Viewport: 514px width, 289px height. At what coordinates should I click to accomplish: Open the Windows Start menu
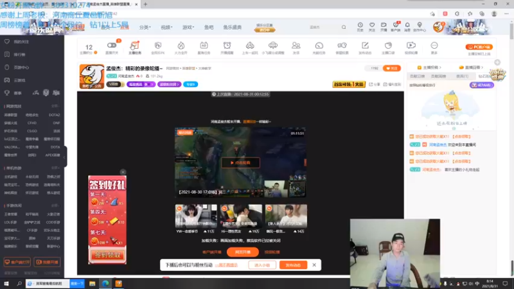[x=6, y=283]
